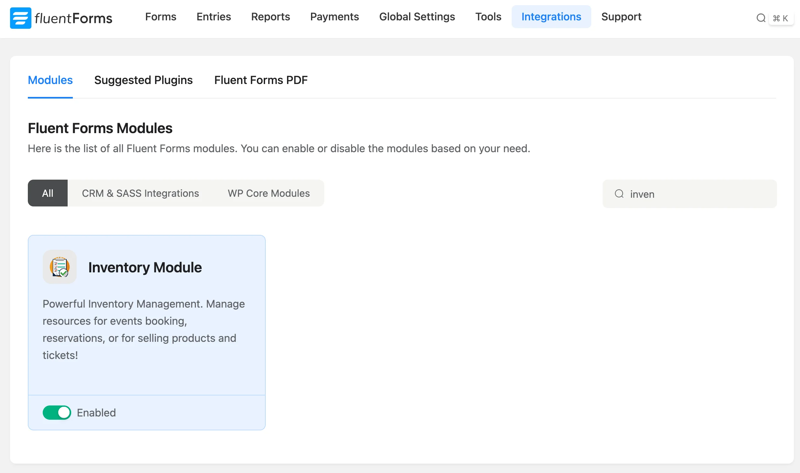Open the Entries menu
The width and height of the screenshot is (800, 473).
click(x=214, y=17)
